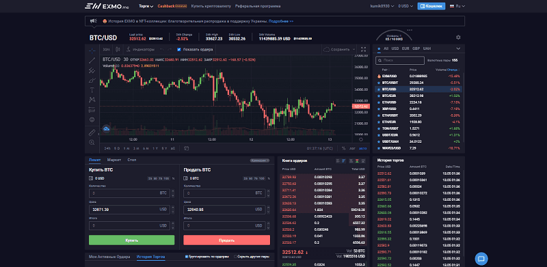Screen dimensions: 547x267
Task: Click the sell Цена field 32640.98
Action: 224,210
